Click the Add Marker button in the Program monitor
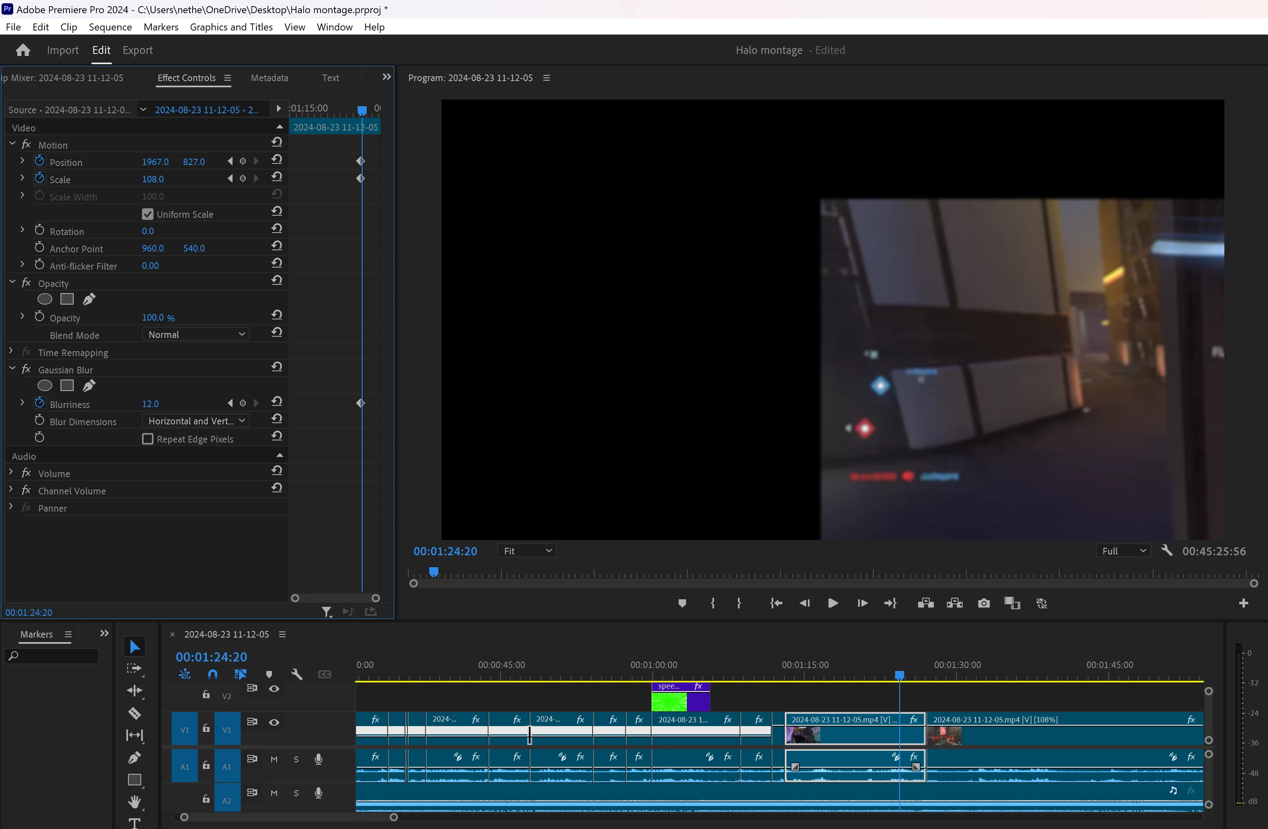 pos(682,603)
